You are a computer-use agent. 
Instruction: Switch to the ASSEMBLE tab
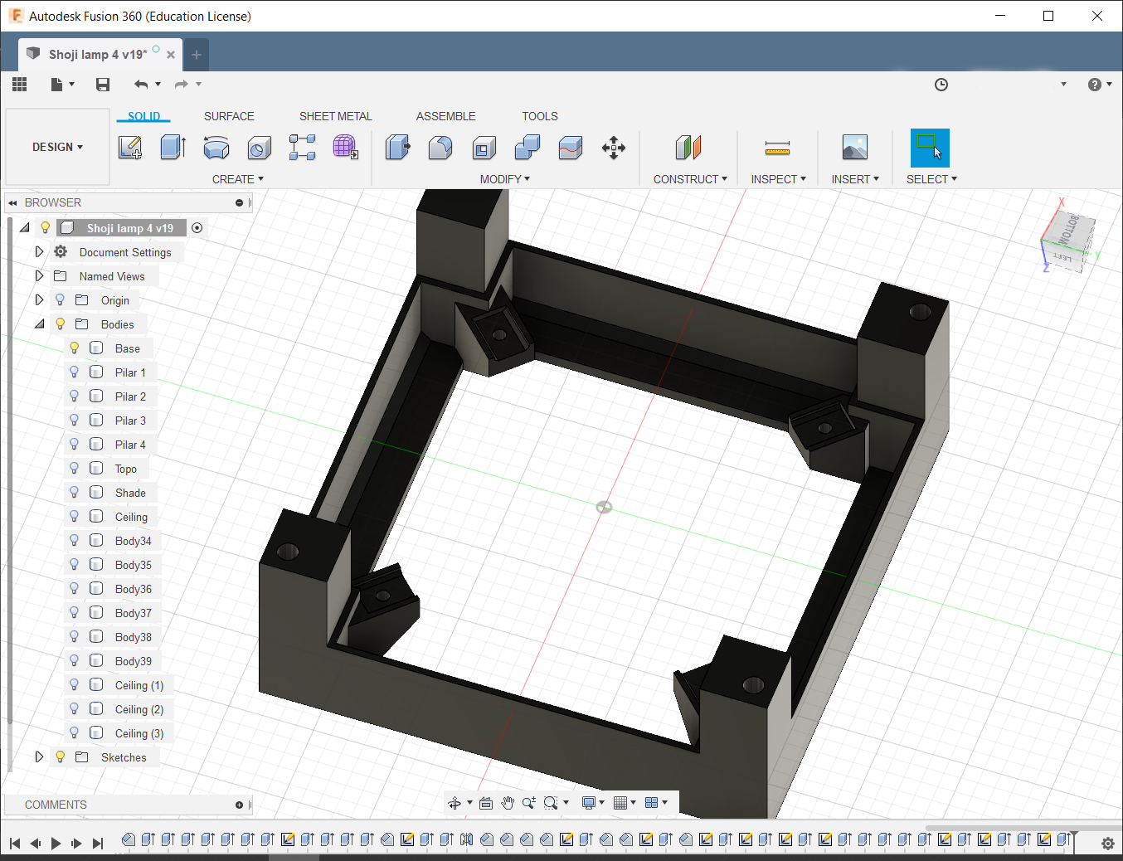point(446,116)
